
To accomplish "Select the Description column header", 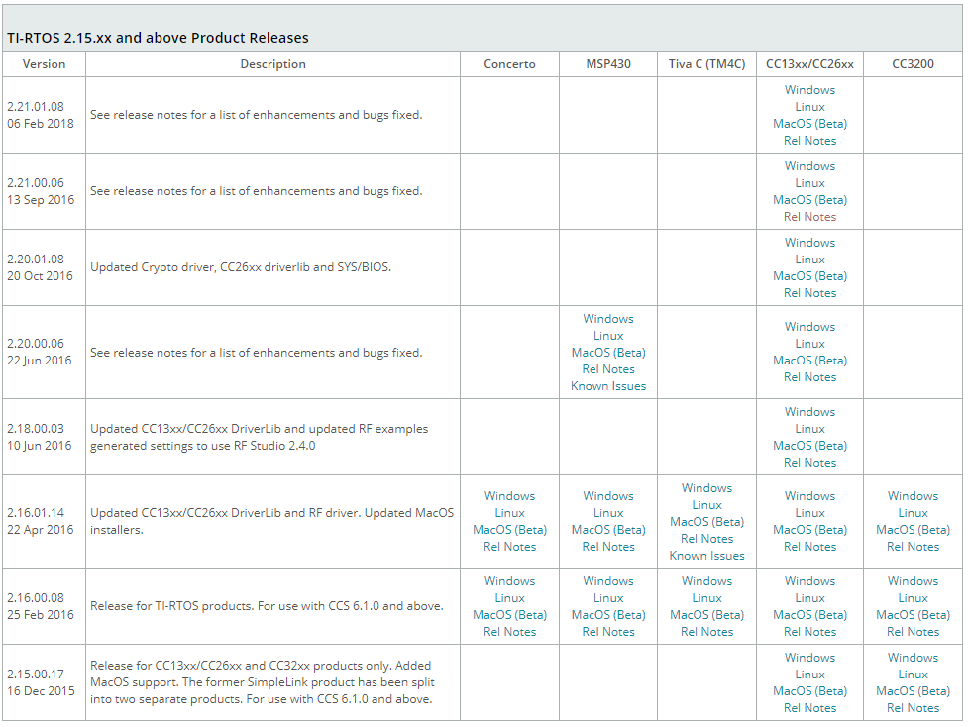I will click(272, 64).
